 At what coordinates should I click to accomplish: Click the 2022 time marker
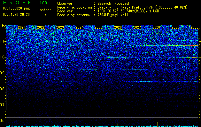(x=41, y=27)
